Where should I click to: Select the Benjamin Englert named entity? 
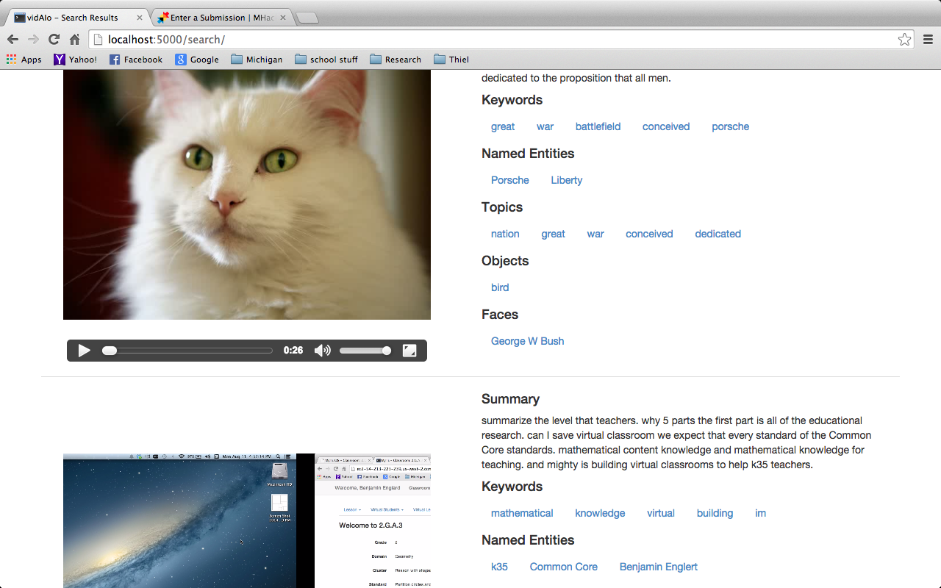[x=659, y=567]
